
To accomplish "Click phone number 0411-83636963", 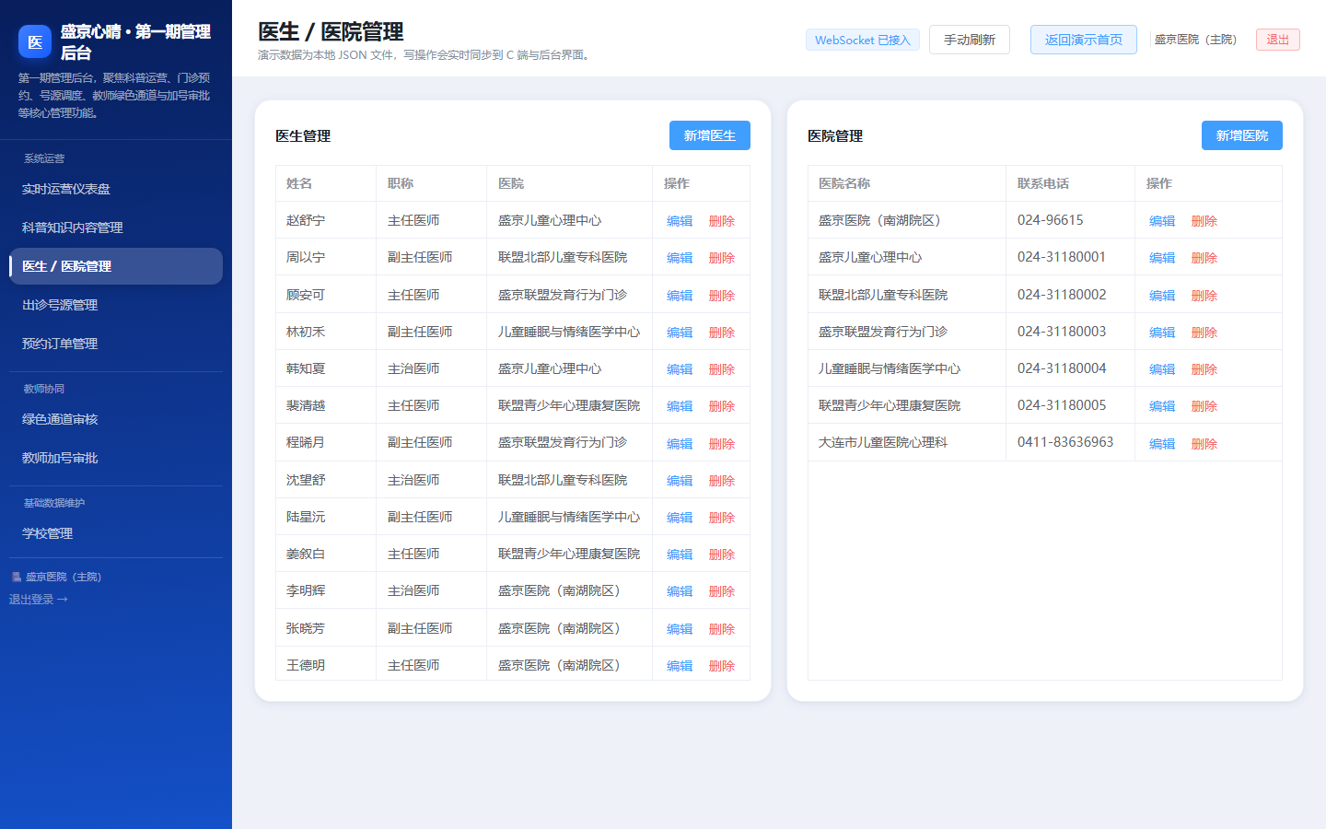I will click(1065, 442).
